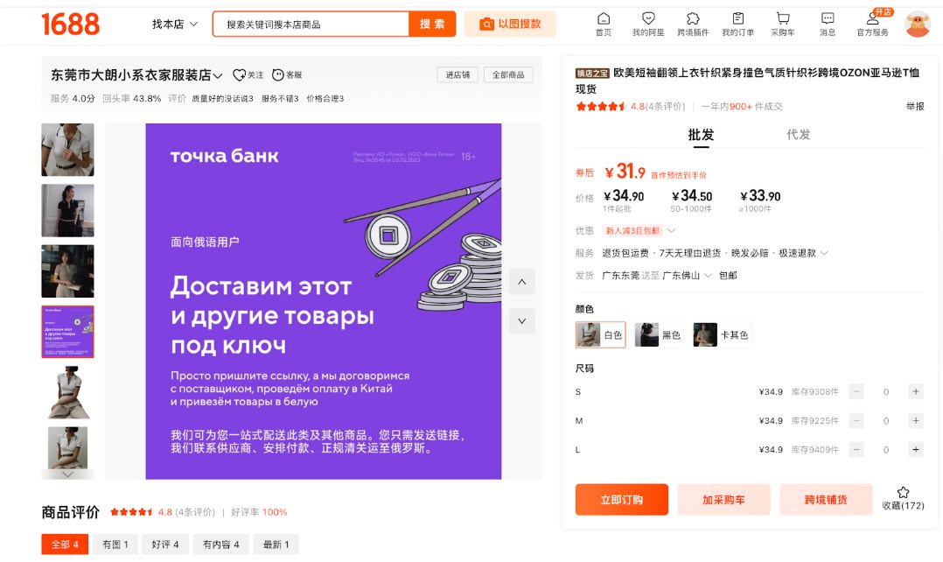Add product to favorites 收藏 star
This screenshot has width=943, height=562.
(903, 499)
